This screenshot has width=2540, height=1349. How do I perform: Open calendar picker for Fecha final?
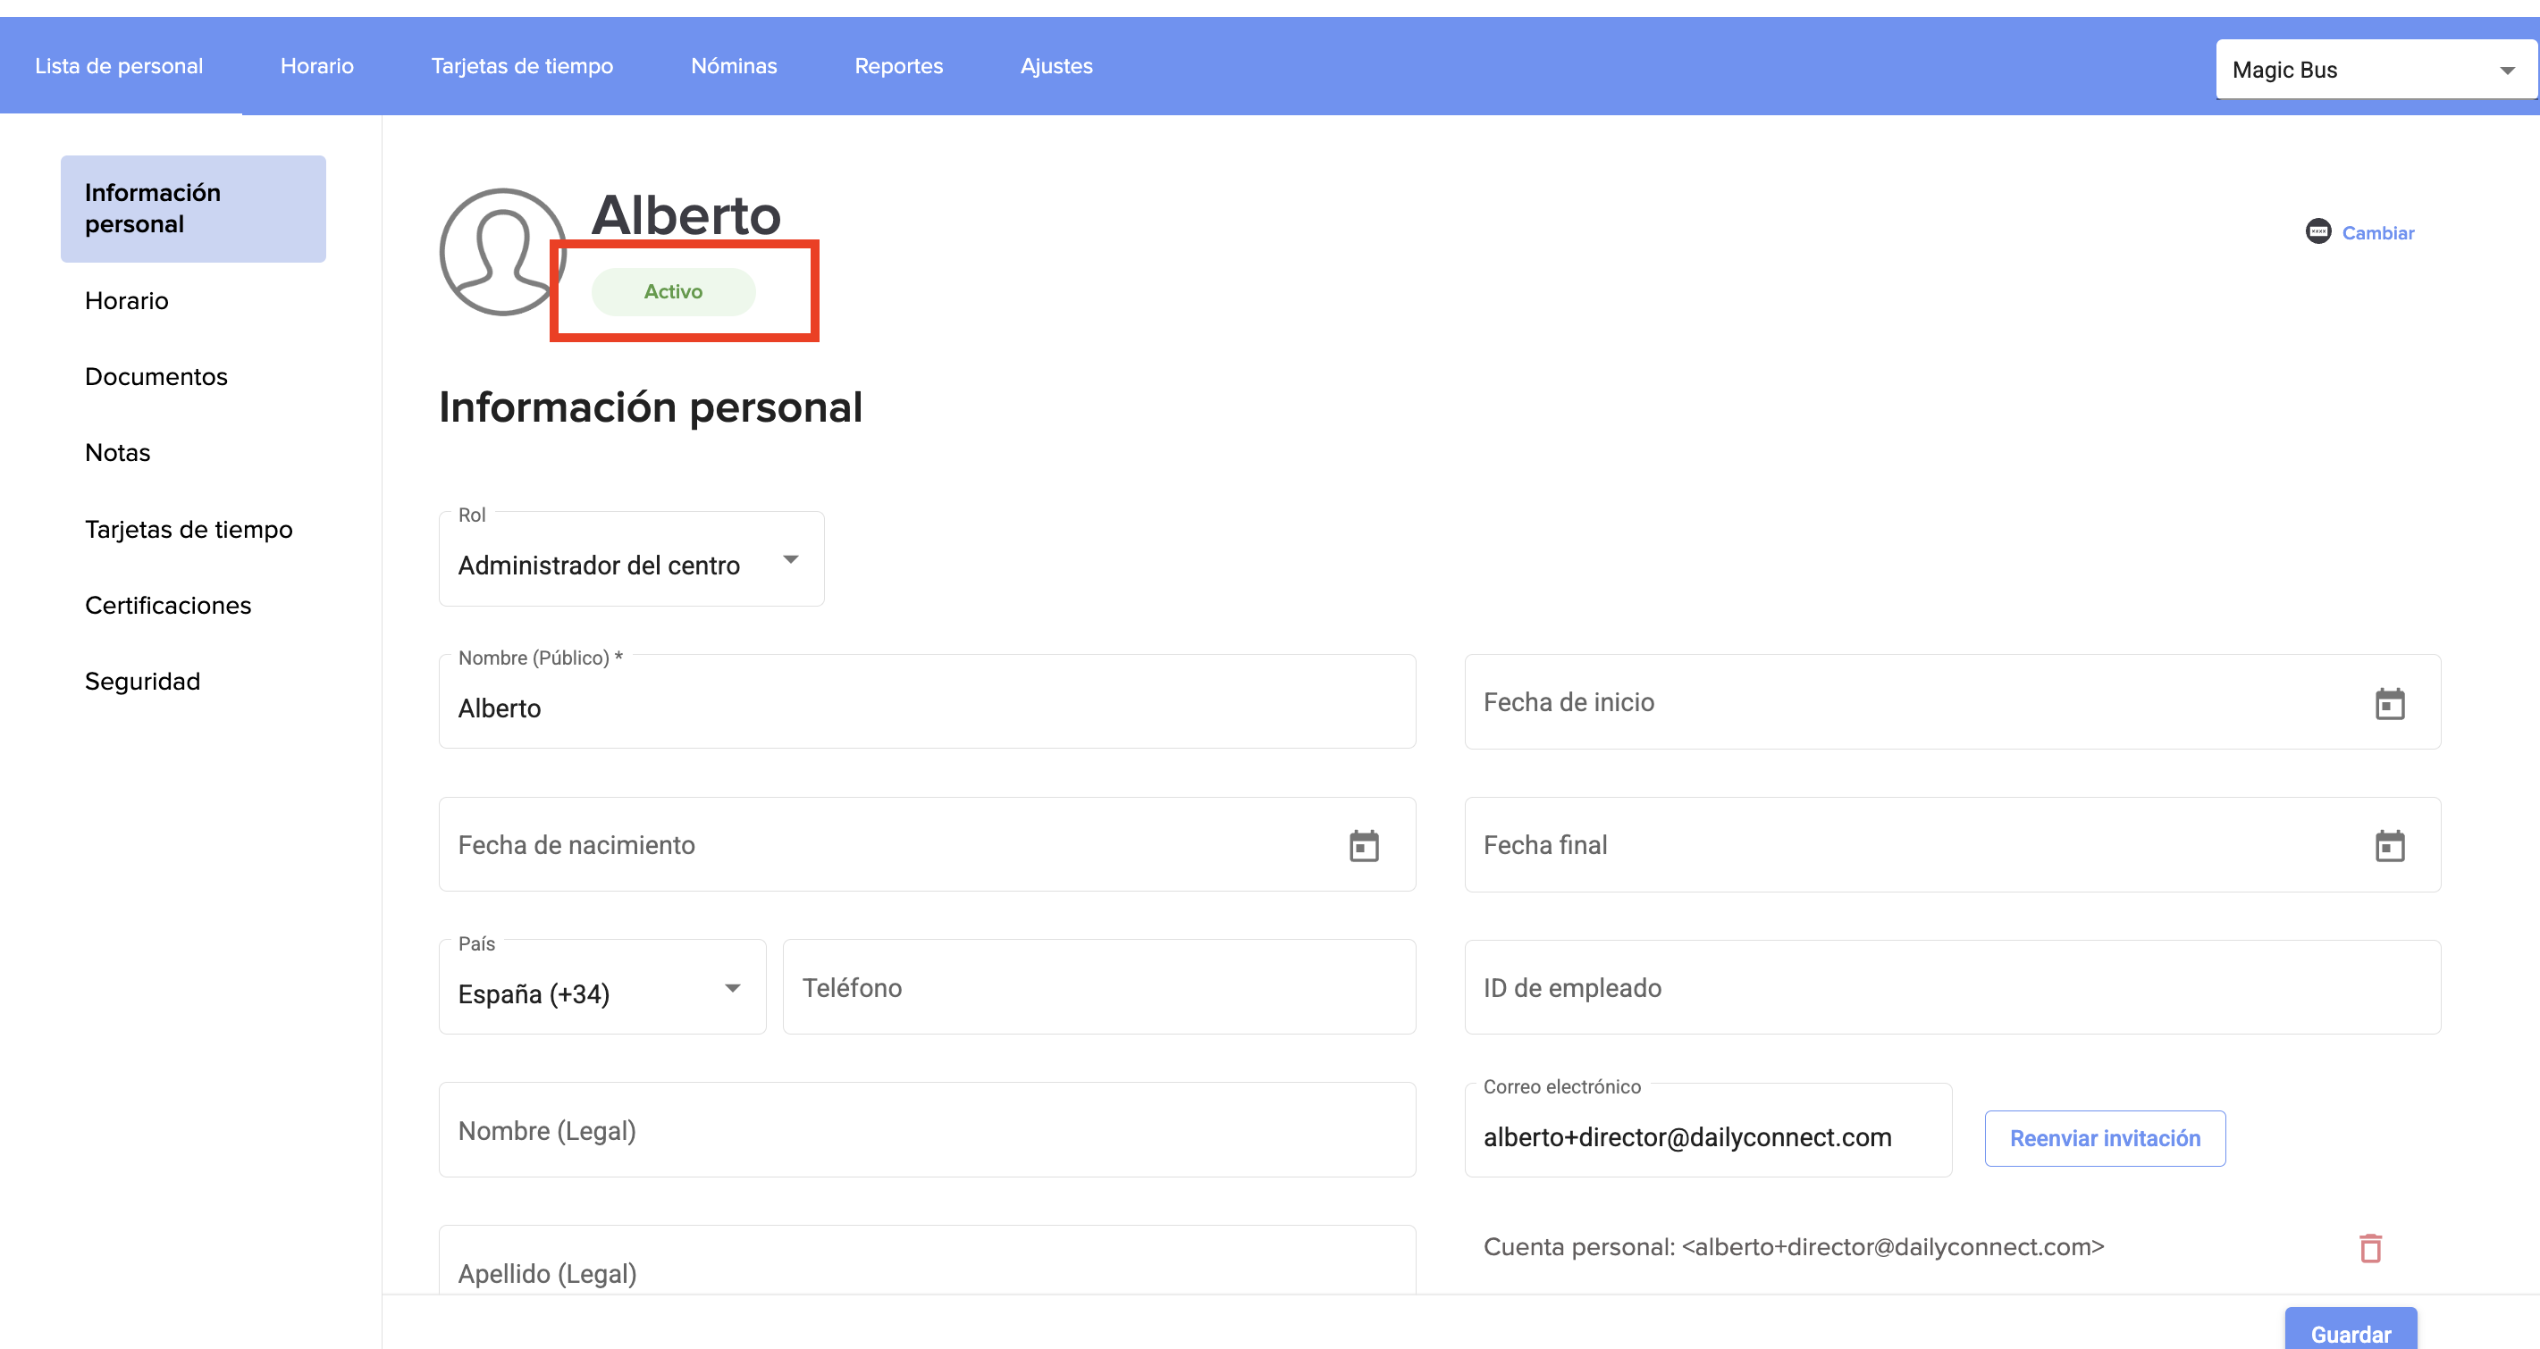(2388, 845)
